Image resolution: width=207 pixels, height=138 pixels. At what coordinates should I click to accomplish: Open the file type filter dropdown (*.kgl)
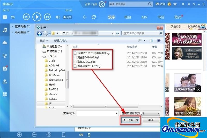[x=140, y=113]
